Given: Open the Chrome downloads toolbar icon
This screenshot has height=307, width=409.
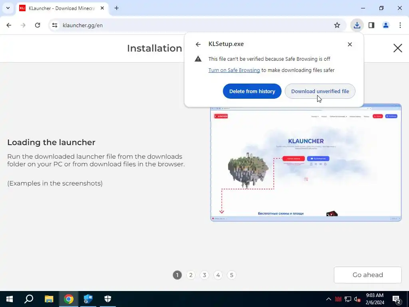Looking at the screenshot, I should click(x=357, y=25).
